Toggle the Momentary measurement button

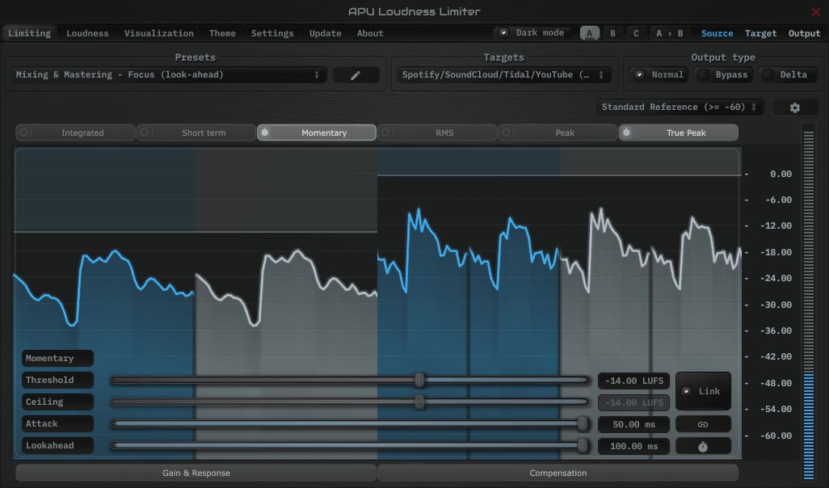[317, 133]
